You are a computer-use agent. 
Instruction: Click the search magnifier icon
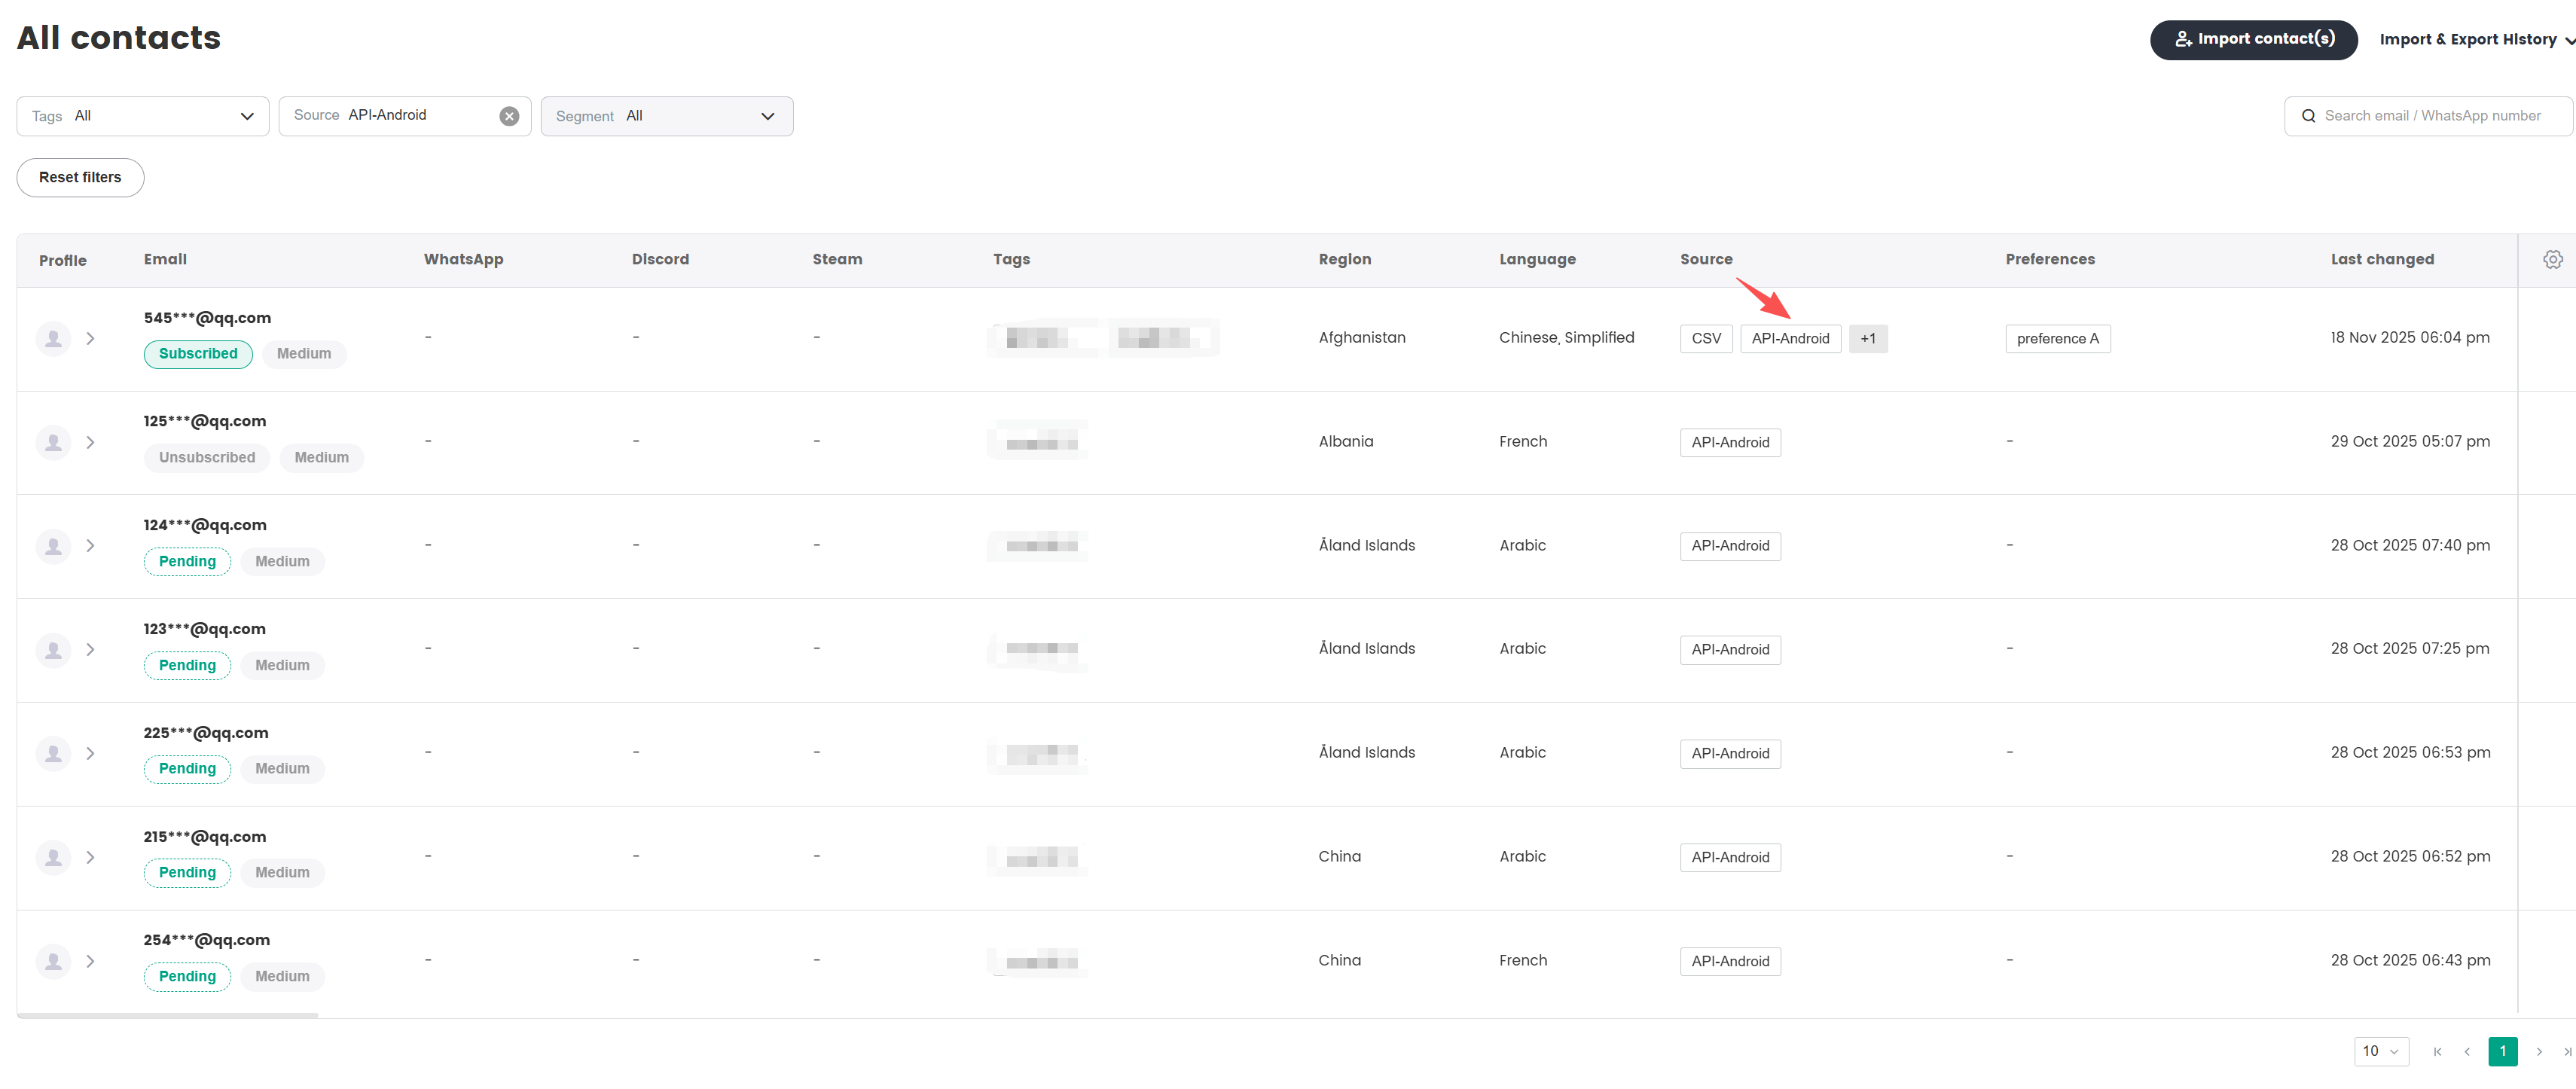2309,115
